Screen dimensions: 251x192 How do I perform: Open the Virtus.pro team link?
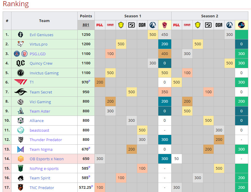(39, 44)
